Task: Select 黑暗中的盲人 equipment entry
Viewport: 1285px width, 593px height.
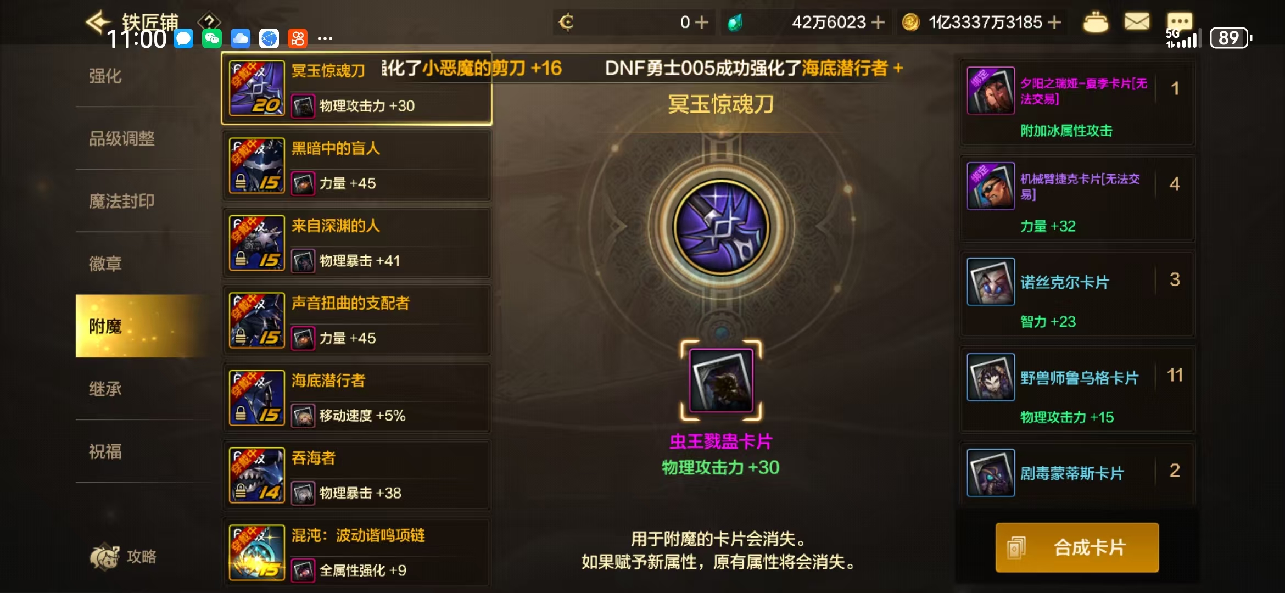Action: [x=357, y=166]
